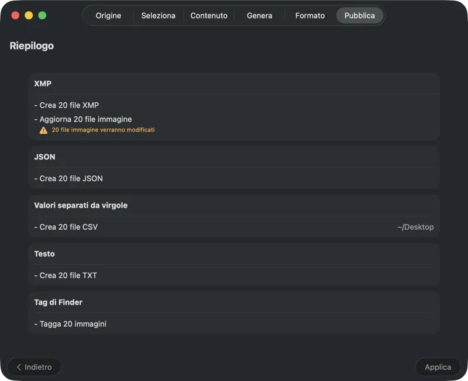Click 'Aggiorna 20 file immagine' entry
Screen dimensions: 468x381
(x=83, y=119)
